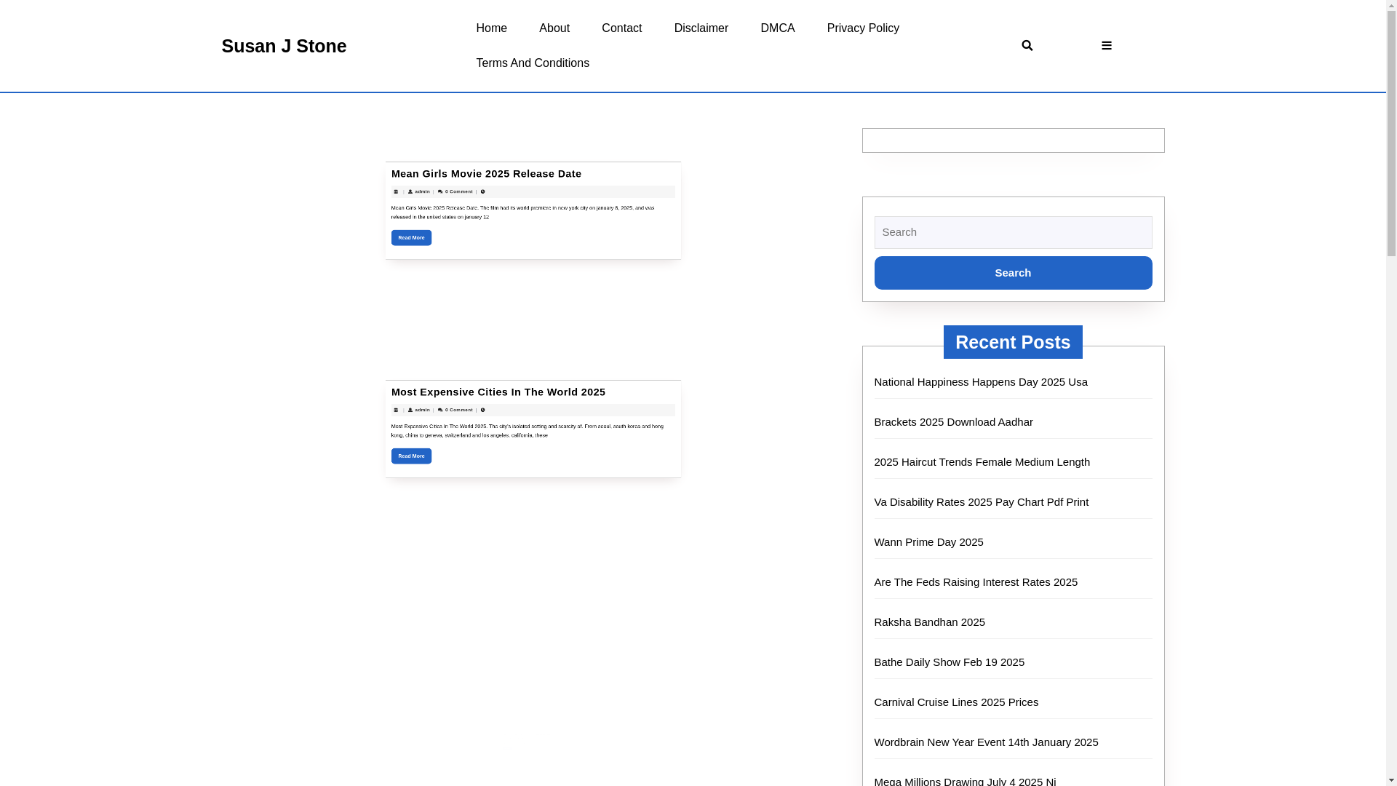Open Carnival Cruise Lines 2025 Prices
This screenshot has width=1397, height=786.
pyautogui.click(x=956, y=702)
